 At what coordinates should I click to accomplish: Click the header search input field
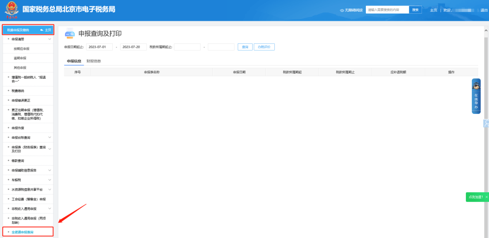point(387,10)
